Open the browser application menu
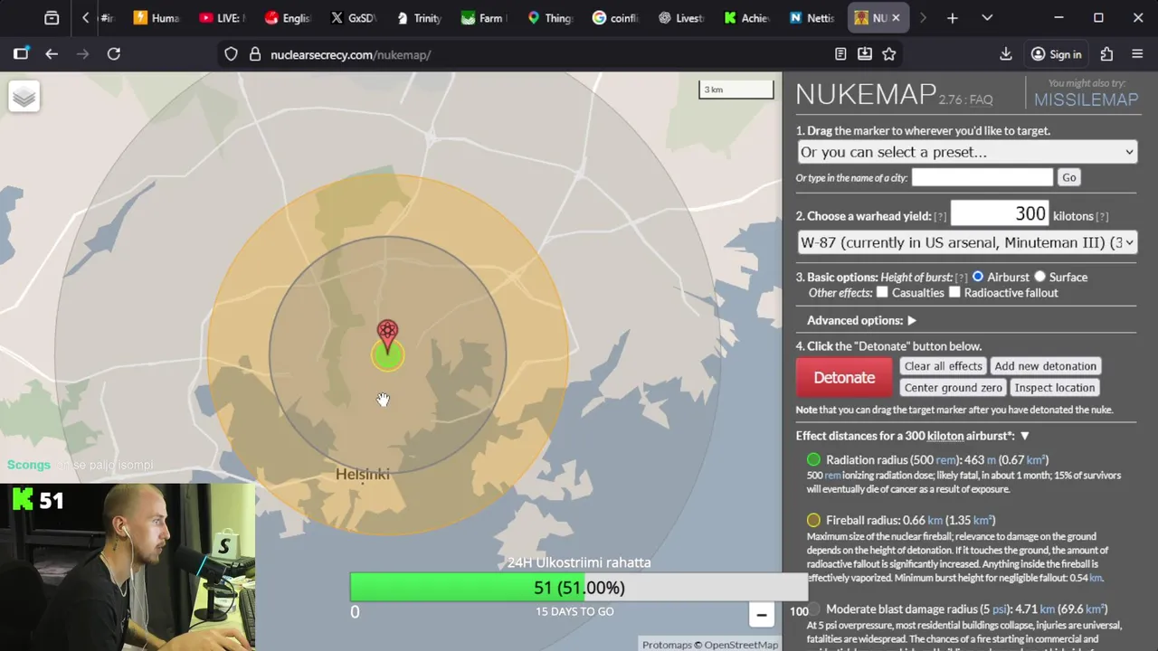 pyautogui.click(x=1138, y=54)
